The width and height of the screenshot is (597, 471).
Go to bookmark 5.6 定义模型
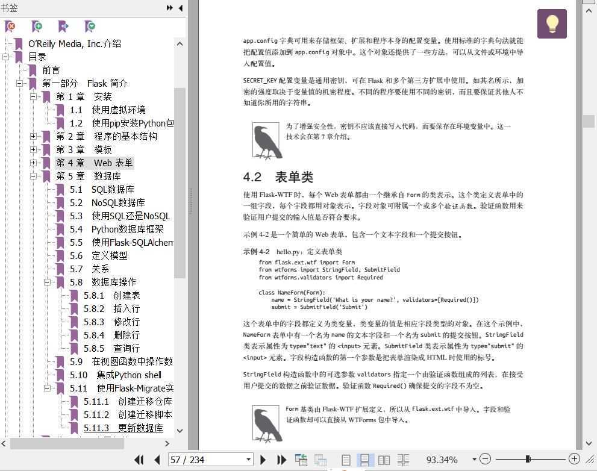[99, 256]
